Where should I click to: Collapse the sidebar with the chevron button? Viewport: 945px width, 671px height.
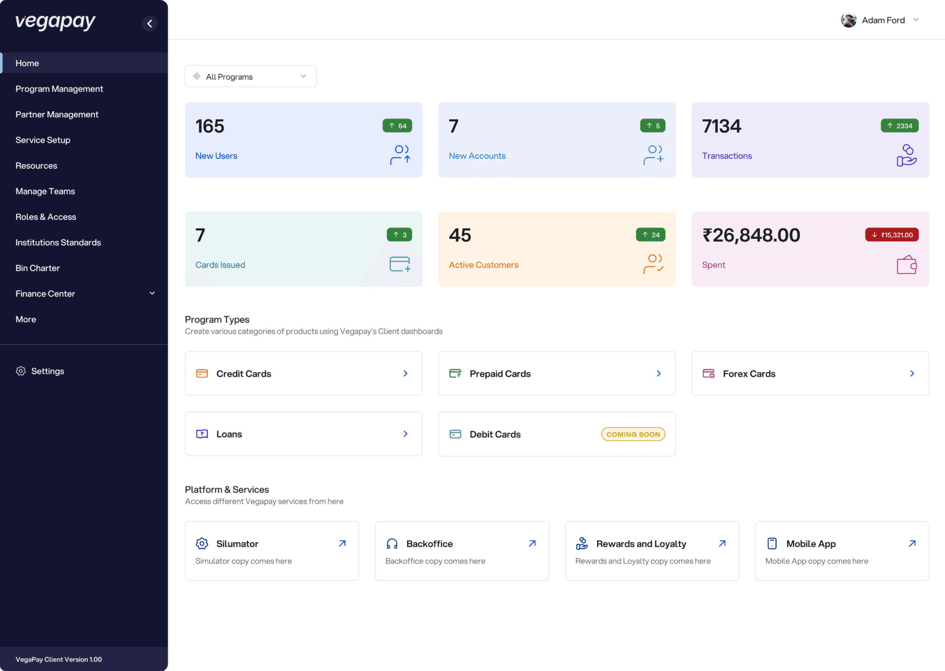[x=150, y=23]
